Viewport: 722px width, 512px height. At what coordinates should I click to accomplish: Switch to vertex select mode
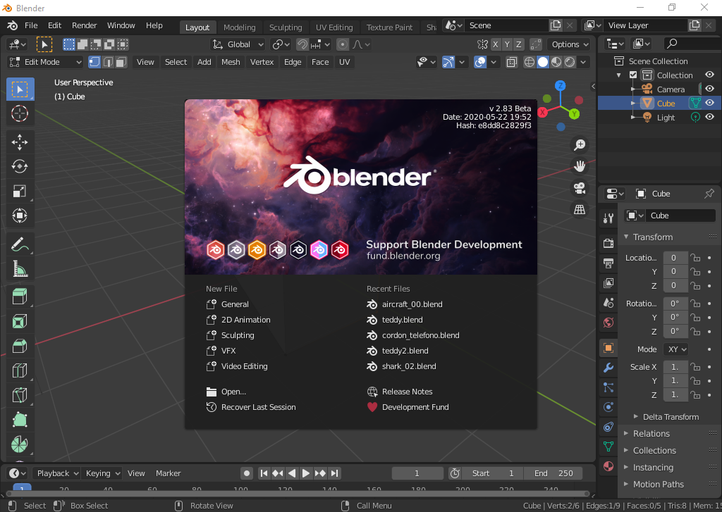coord(94,62)
